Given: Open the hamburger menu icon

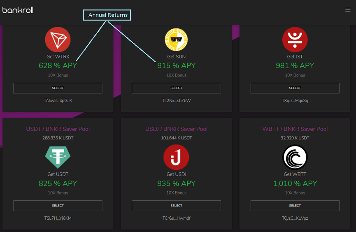Looking at the screenshot, I should (x=348, y=10).
